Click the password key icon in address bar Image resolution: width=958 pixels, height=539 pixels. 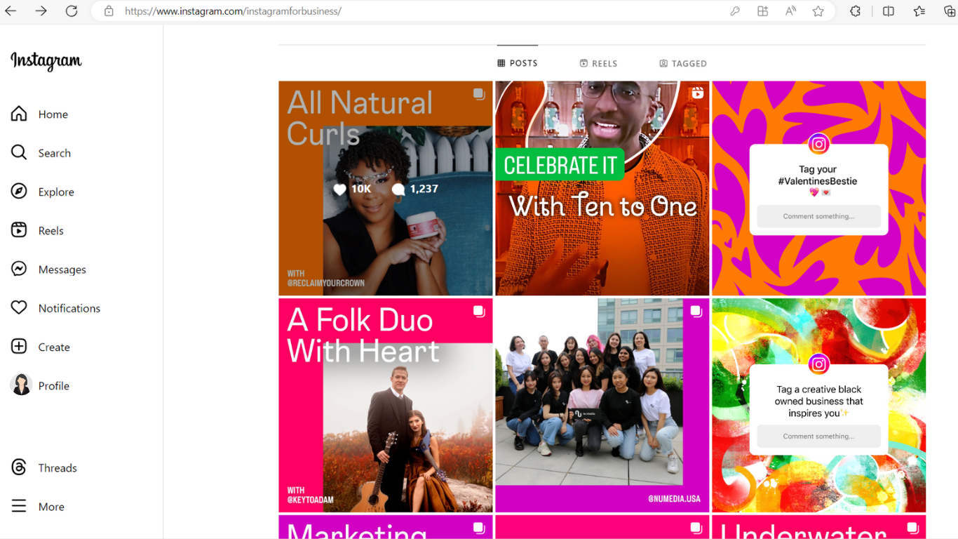coord(735,11)
